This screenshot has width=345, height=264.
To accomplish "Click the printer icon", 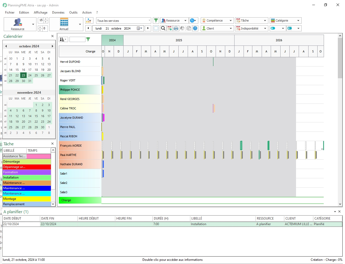I will [x=176, y=28].
